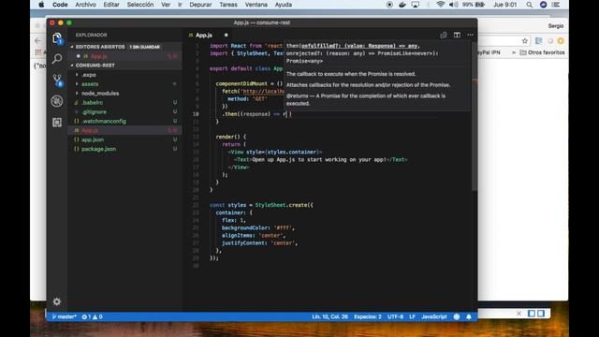Image resolution: width=599 pixels, height=337 pixels.
Task: Click the errors and warnings status indicator
Action: [92, 316]
